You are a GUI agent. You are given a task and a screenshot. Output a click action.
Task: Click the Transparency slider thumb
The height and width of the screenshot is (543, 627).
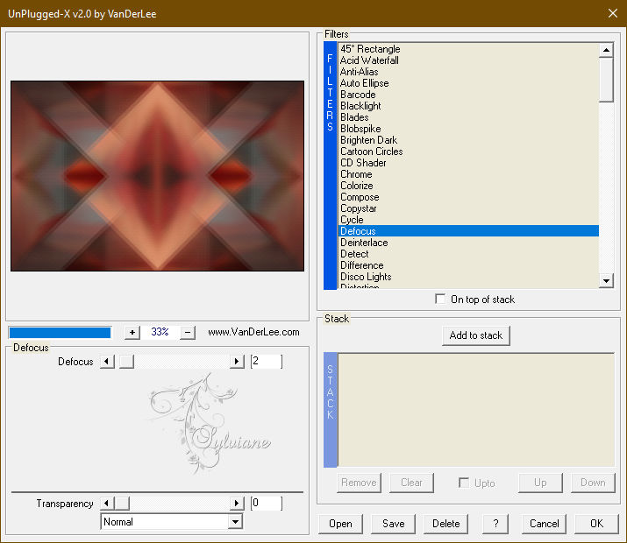tap(122, 503)
